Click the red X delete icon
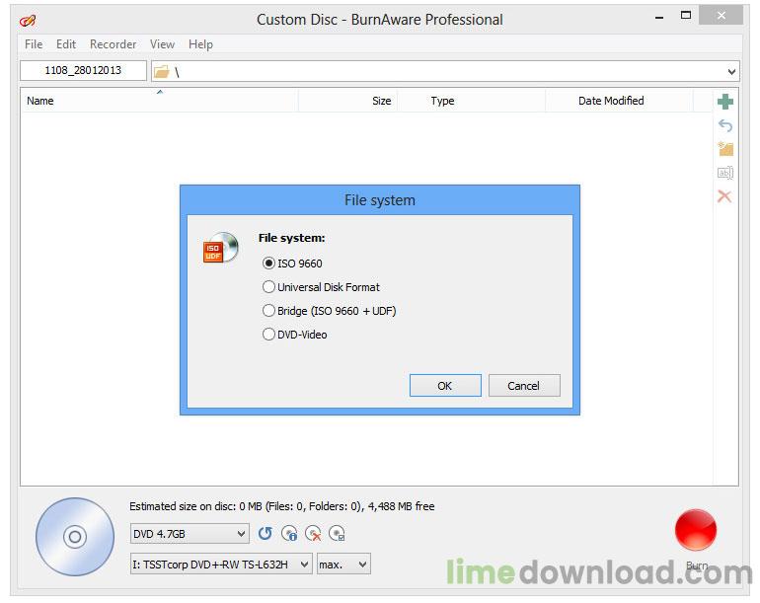The width and height of the screenshot is (760, 603). 724,196
